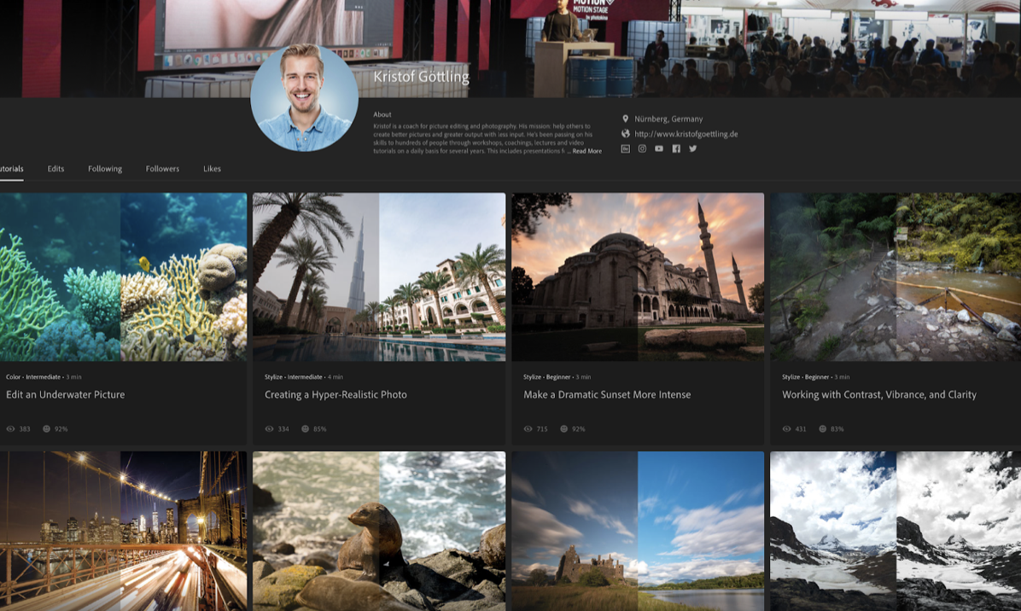This screenshot has width=1021, height=611.
Task: Switch to the Following tab
Action: pyautogui.click(x=105, y=169)
